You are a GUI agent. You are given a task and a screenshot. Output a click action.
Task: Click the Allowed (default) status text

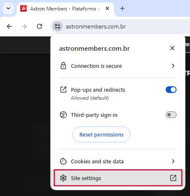[90, 98]
